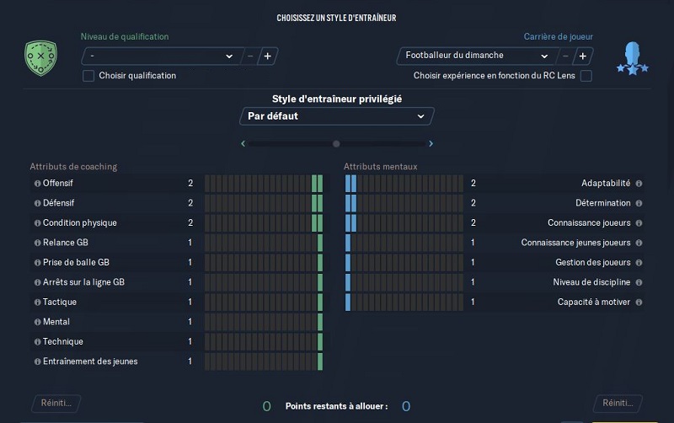This screenshot has width=674, height=423.
Task: Click info icon for Niveau de discipline
Action: pos(639,282)
